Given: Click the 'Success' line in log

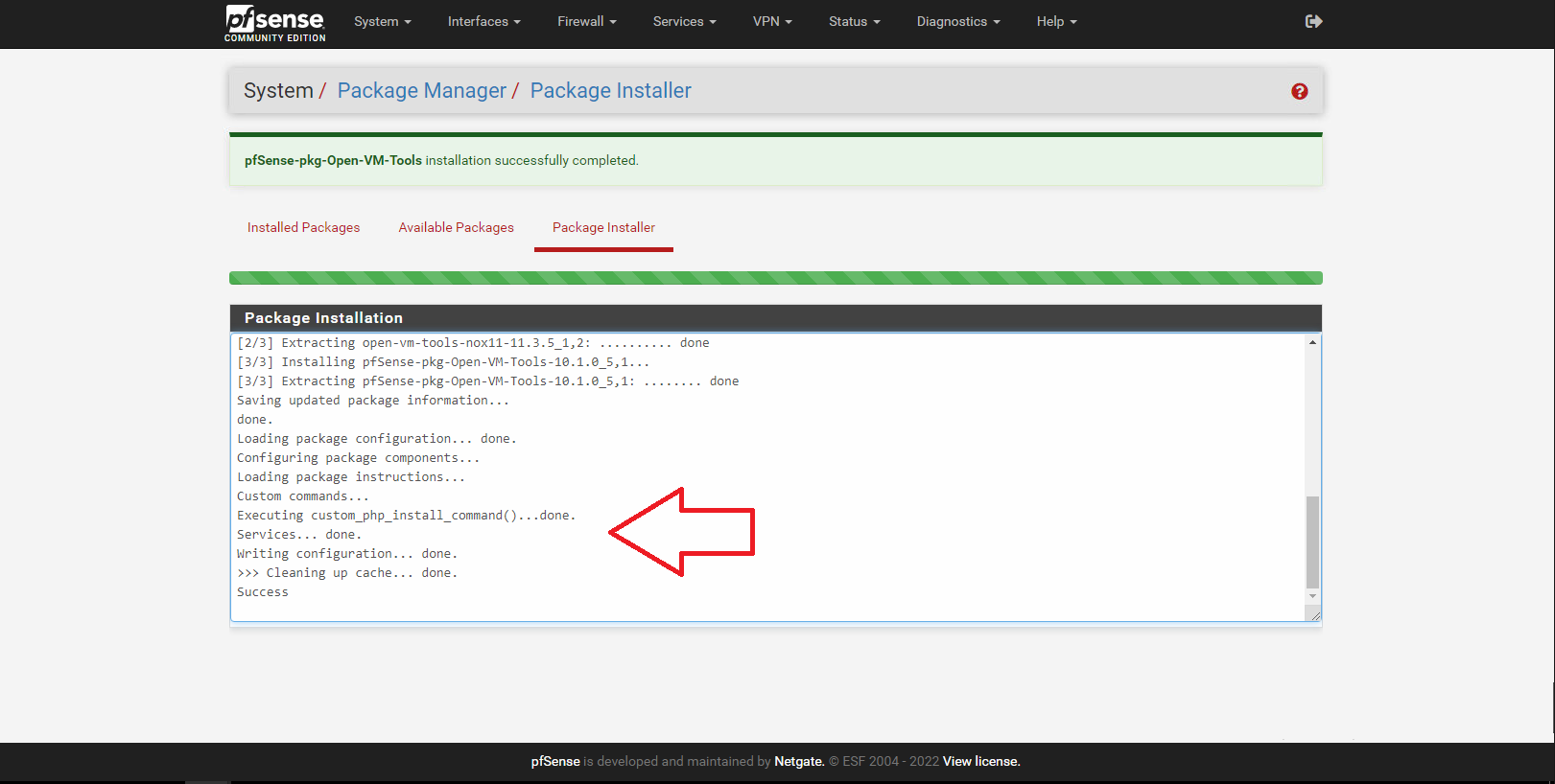Looking at the screenshot, I should [263, 592].
